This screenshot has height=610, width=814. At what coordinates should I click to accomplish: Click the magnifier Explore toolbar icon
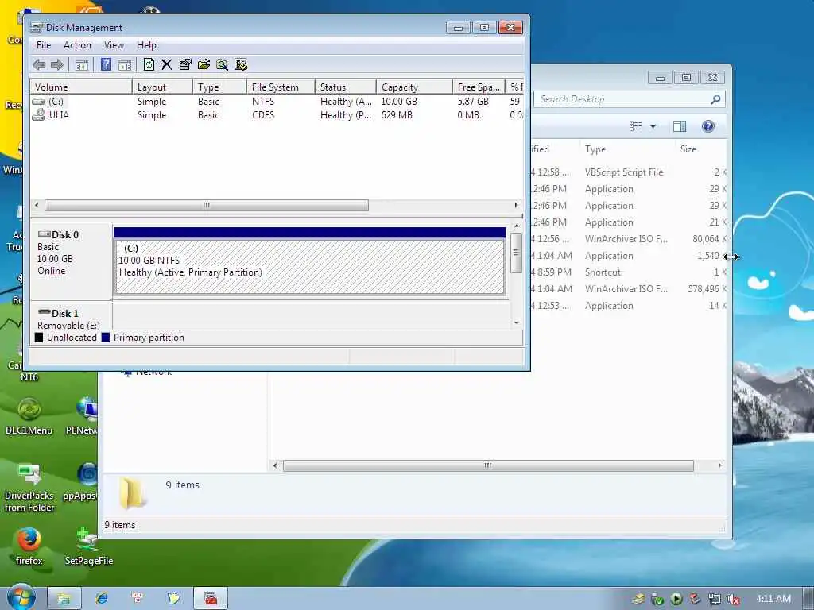pos(223,64)
